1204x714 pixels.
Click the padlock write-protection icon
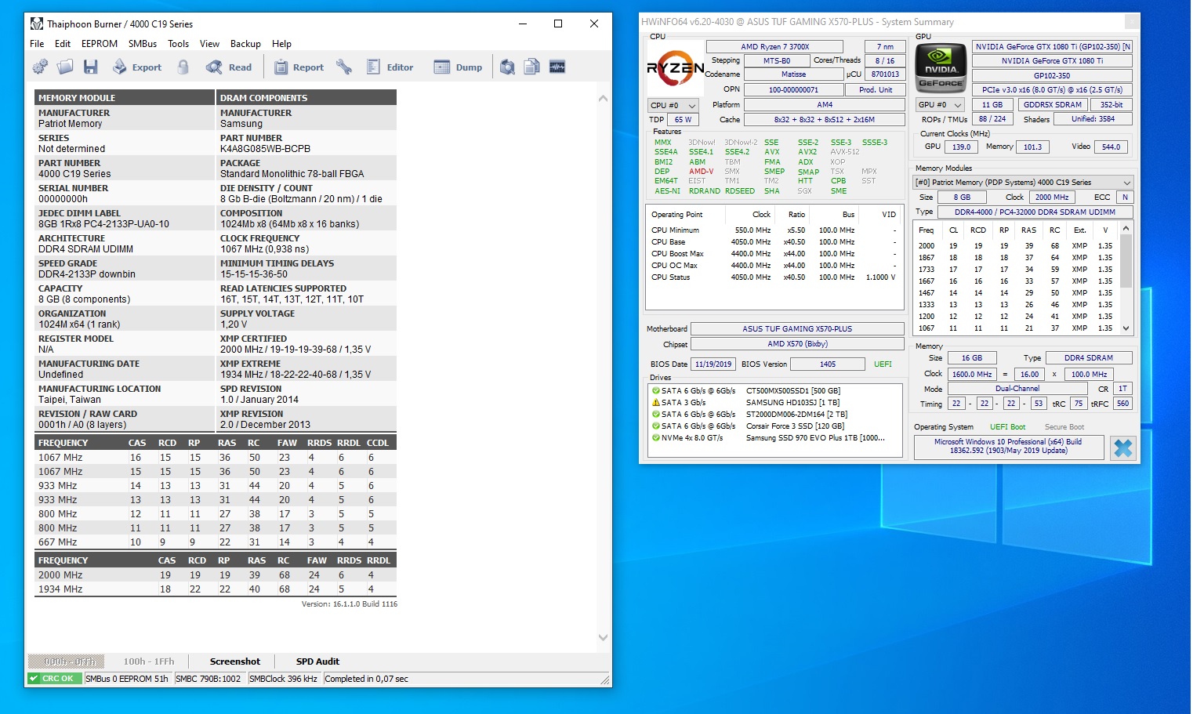(183, 67)
